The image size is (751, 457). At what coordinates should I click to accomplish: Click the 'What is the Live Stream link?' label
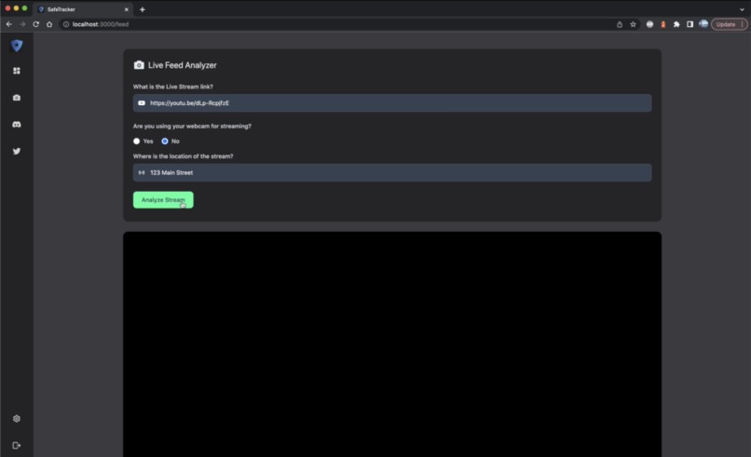click(x=173, y=87)
